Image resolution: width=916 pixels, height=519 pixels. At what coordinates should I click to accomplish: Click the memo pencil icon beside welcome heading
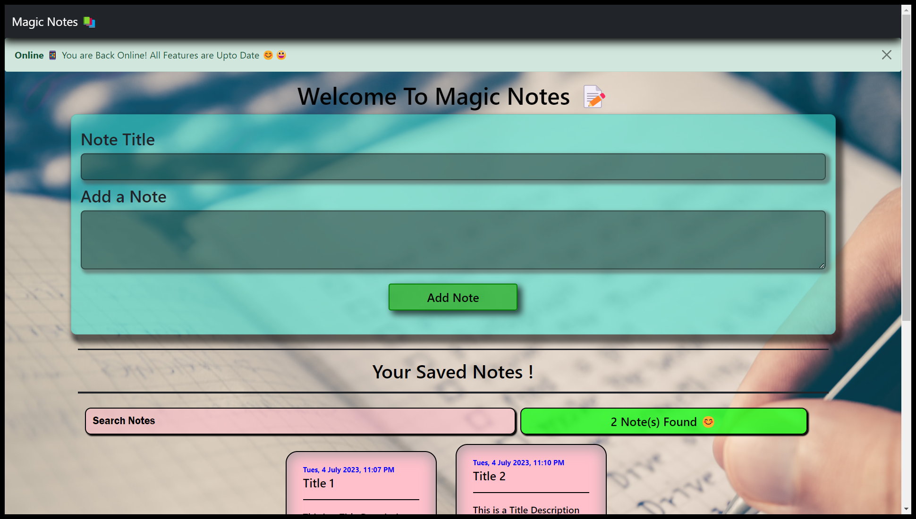[594, 97]
